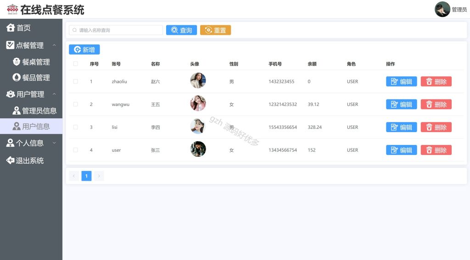470x260 pixels.
Task: Click the restaurant logo icon beside the title
Action: pyautogui.click(x=12, y=9)
